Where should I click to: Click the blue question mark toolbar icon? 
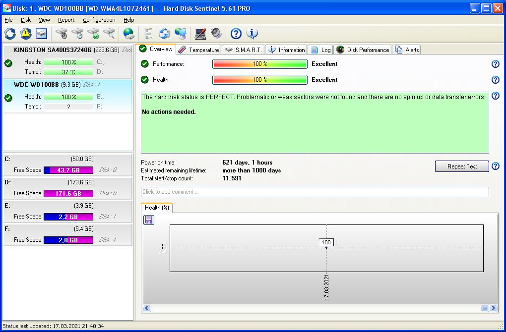[x=236, y=34]
